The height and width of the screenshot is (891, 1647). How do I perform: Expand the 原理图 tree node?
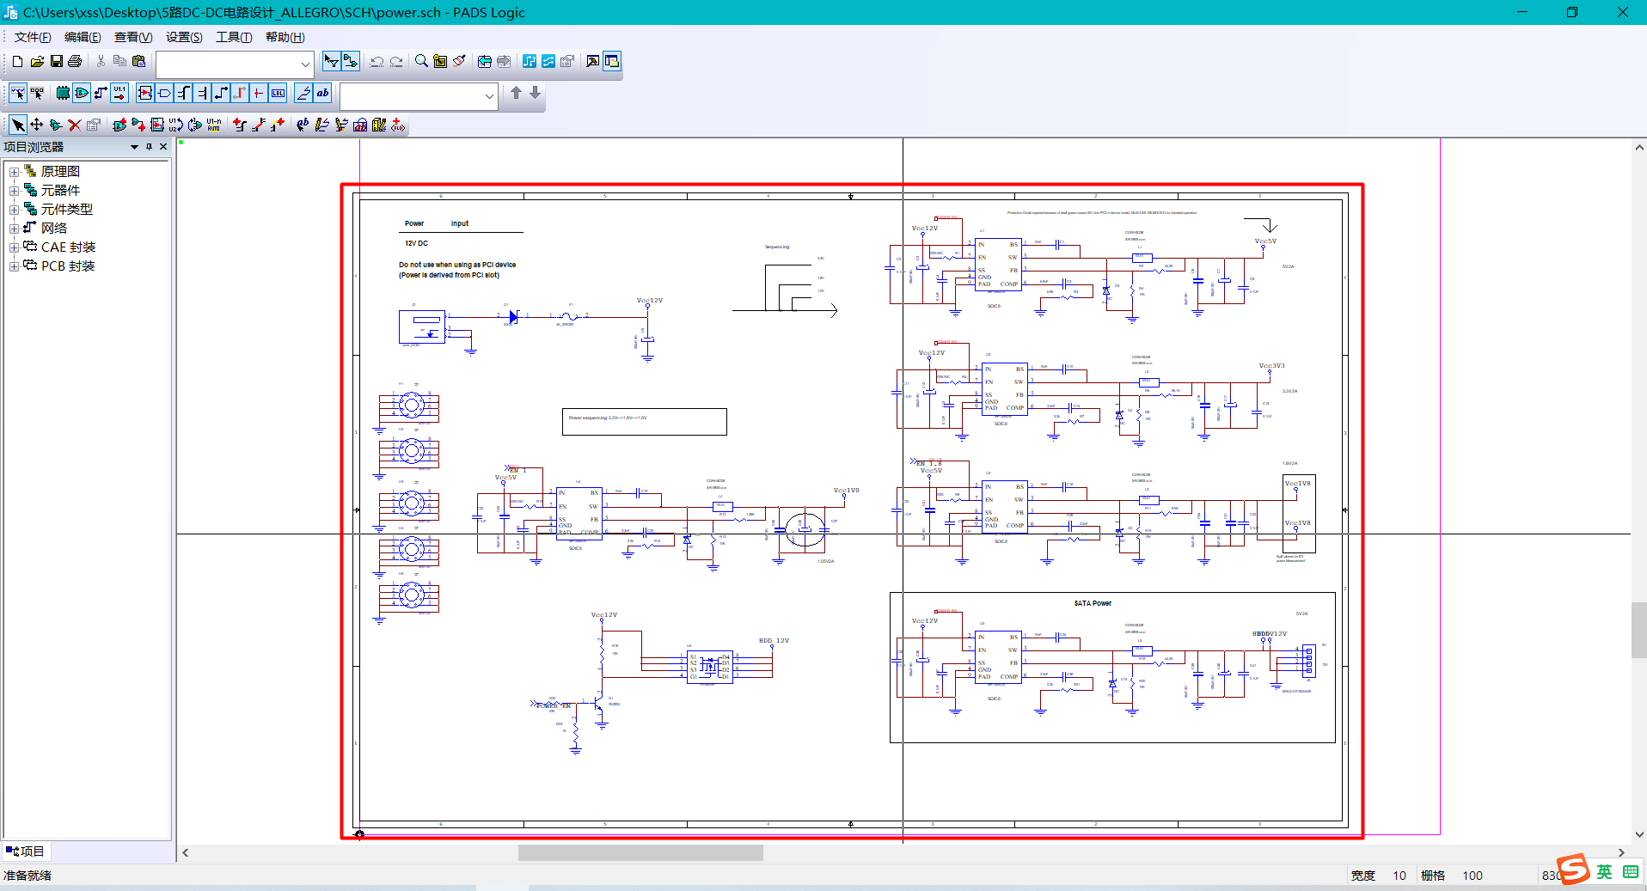pyautogui.click(x=14, y=172)
